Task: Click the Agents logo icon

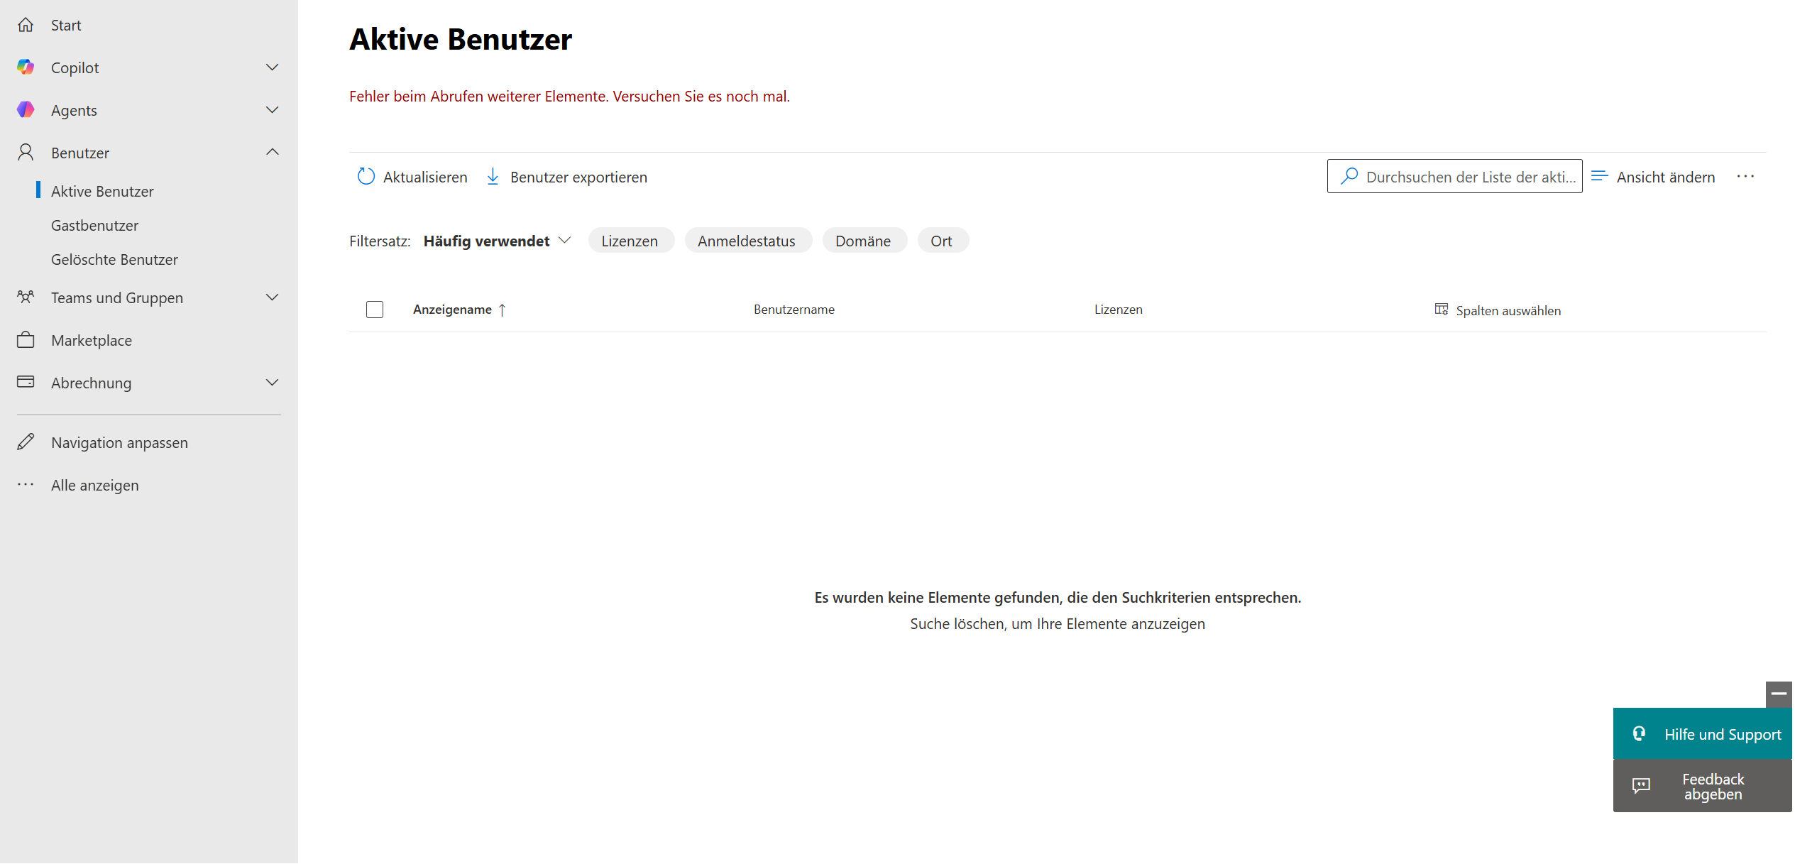Action: 26,110
